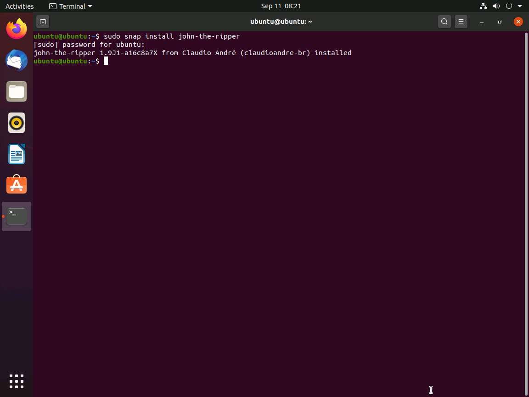Click the volume speaker icon
The width and height of the screenshot is (529, 397).
[x=496, y=6]
